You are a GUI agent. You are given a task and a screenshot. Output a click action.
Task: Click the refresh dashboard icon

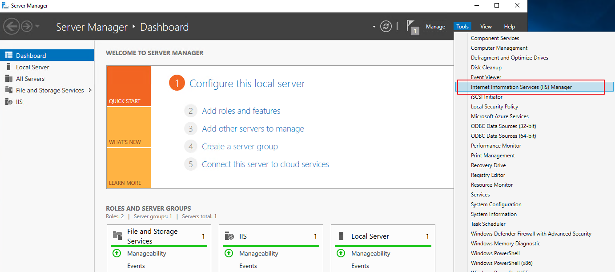point(386,26)
